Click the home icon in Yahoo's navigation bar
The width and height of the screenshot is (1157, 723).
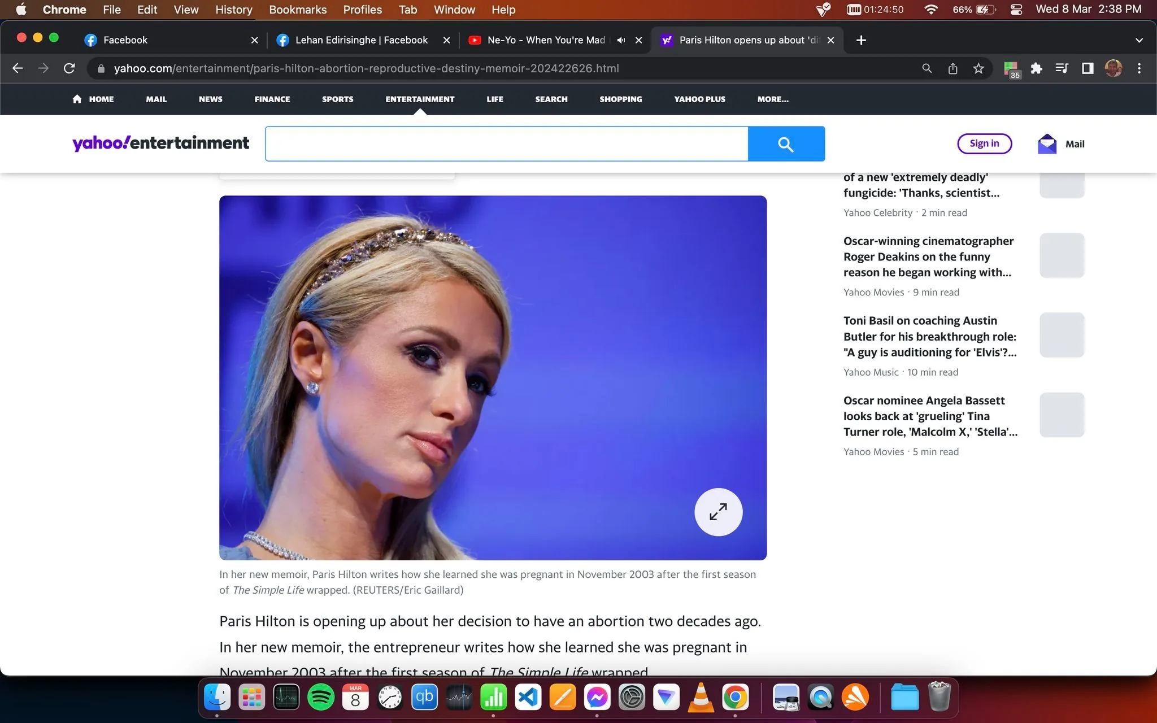coord(78,99)
